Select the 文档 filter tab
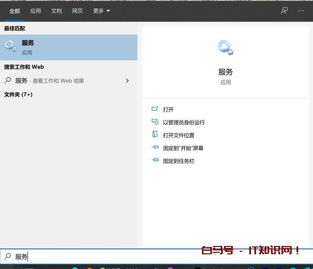313x269 pixels. tap(56, 11)
